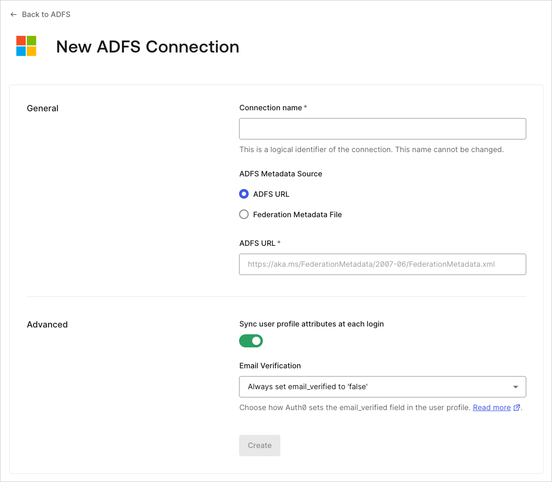Open the Read more documentation link
This screenshot has width=552, height=482.
point(491,407)
